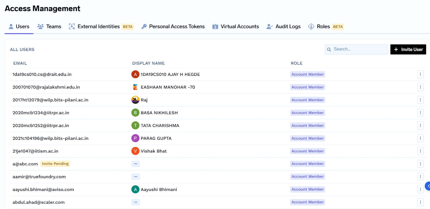This screenshot has width=430, height=209.
Task: Open the Personal Access Tokens tab
Action: (173, 27)
